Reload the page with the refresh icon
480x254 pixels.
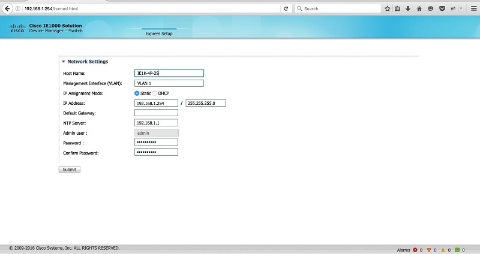pyautogui.click(x=286, y=8)
